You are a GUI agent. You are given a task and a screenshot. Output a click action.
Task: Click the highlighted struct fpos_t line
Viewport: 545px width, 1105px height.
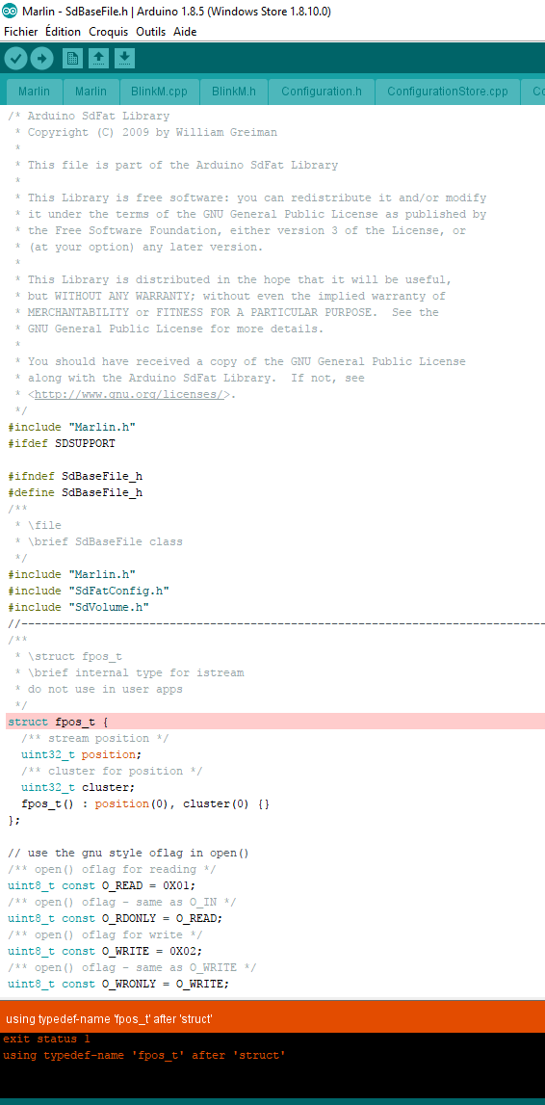point(275,722)
